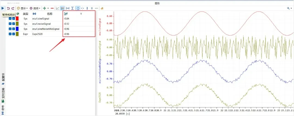Click the red minus remove-signal icon
The height and width of the screenshot is (116, 294).
click(52, 8)
